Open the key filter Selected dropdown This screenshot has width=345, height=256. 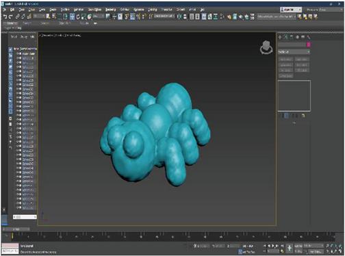314,246
